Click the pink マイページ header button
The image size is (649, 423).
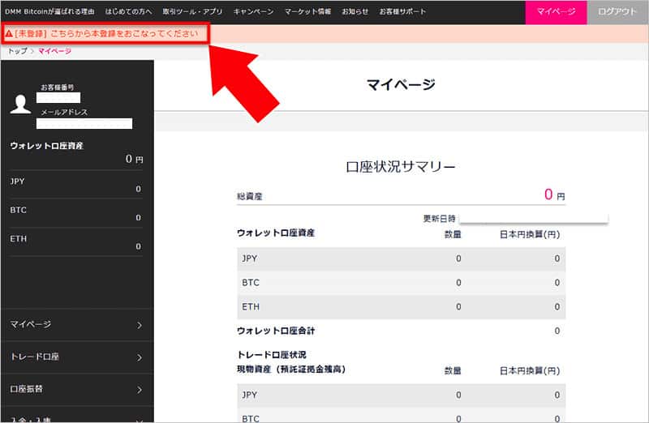[556, 12]
